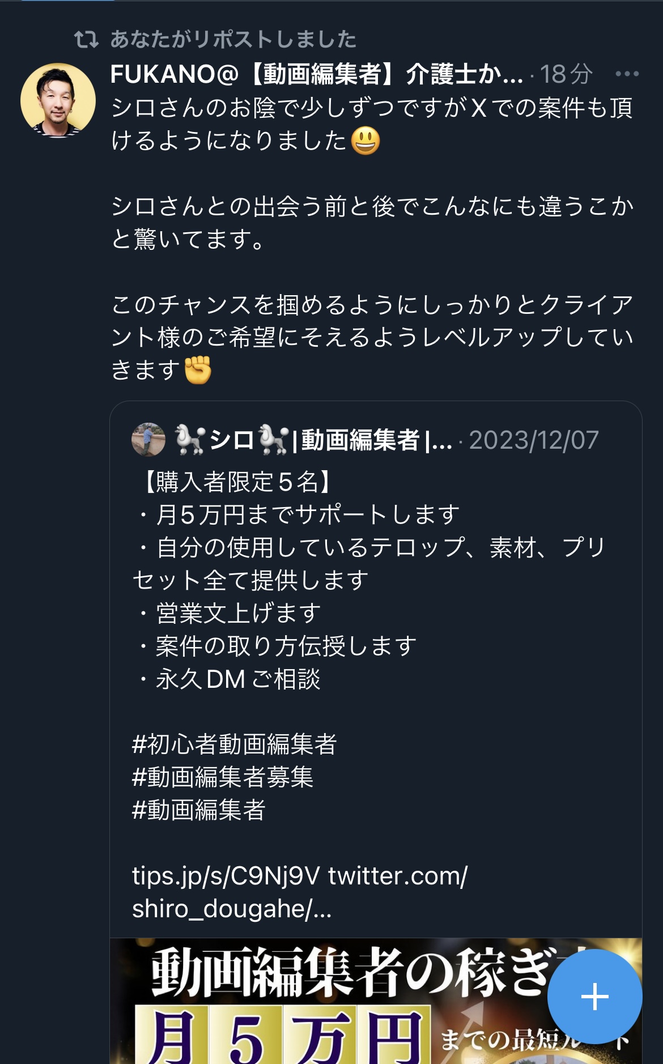This screenshot has width=663, height=1064.
Task: Tap the blue compose plus button
Action: click(594, 996)
